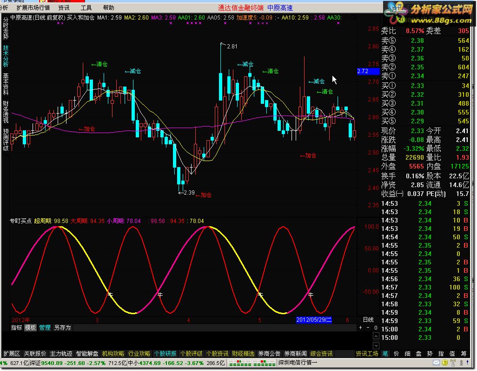Screen dimensions: 477x371
Task: Click the antenna connection icon in status bar
Action: point(453,363)
